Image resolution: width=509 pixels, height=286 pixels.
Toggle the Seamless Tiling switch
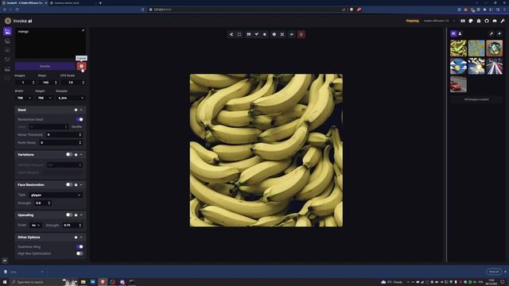point(80,247)
